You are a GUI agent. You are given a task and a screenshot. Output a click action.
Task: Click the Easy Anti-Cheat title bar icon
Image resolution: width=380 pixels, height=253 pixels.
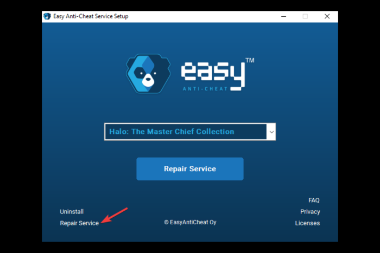(47, 16)
